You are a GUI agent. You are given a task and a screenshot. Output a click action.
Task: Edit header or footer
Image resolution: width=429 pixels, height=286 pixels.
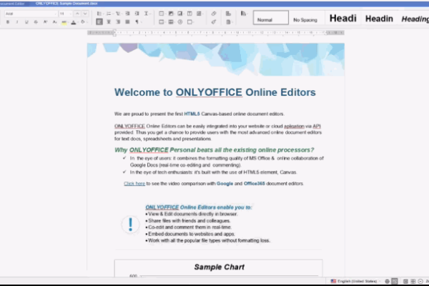(x=172, y=22)
